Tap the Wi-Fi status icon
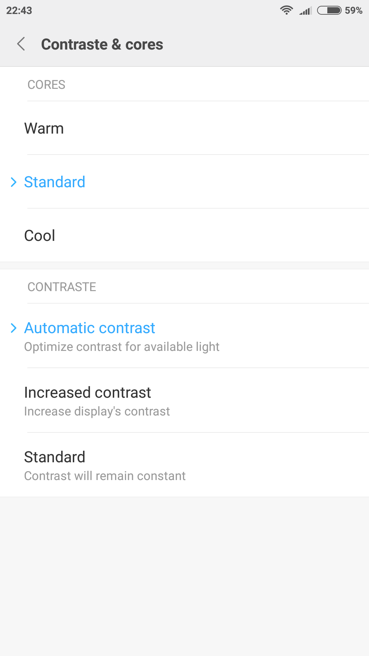 286,10
